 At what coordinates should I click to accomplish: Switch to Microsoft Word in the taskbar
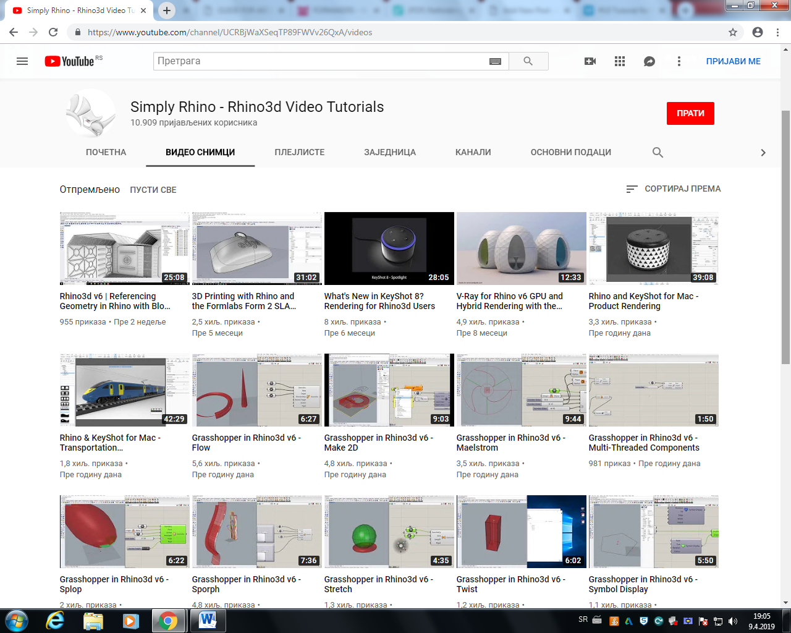point(208,621)
